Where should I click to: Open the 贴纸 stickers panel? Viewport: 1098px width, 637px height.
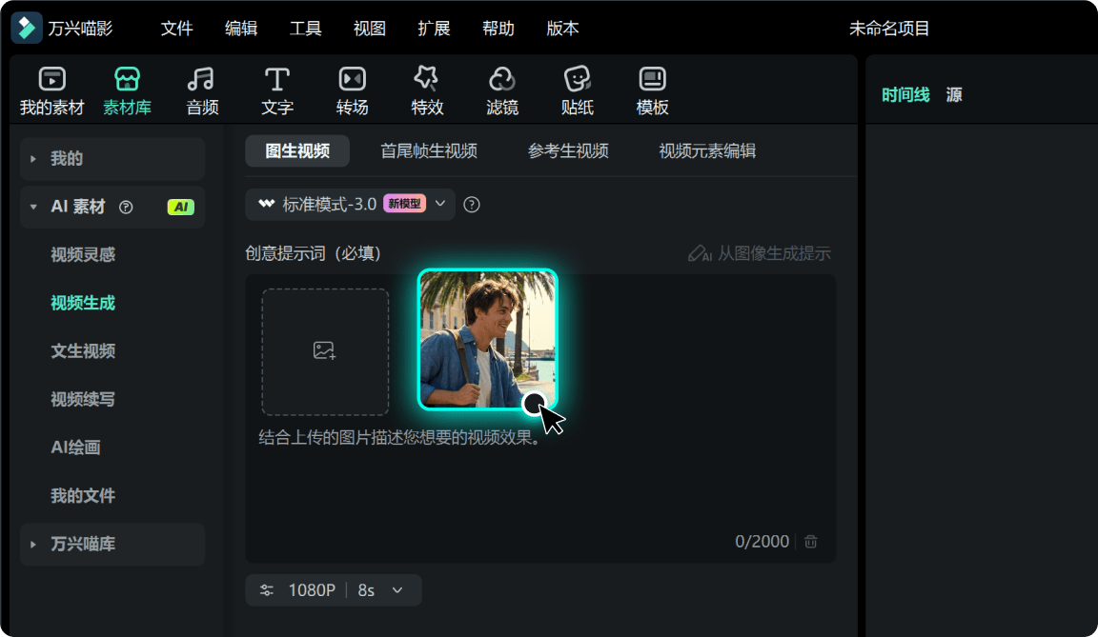click(x=577, y=90)
